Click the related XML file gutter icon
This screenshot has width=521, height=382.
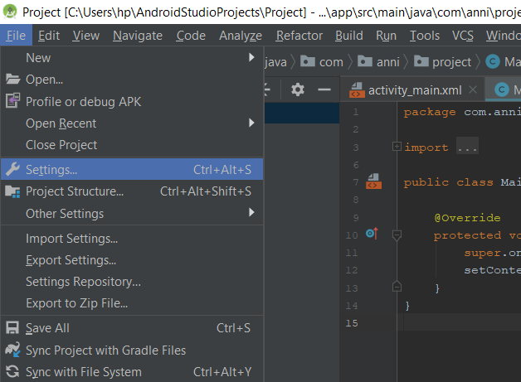tap(373, 181)
